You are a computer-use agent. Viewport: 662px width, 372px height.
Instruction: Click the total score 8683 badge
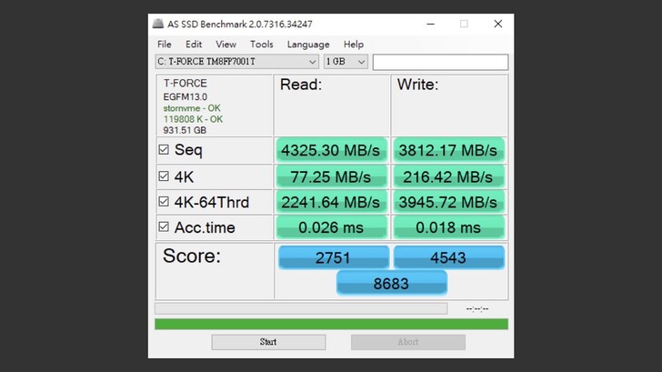[391, 283]
